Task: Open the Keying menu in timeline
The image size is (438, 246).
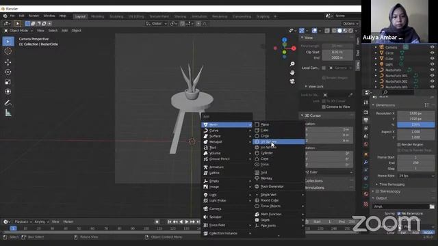Action: [41, 221]
